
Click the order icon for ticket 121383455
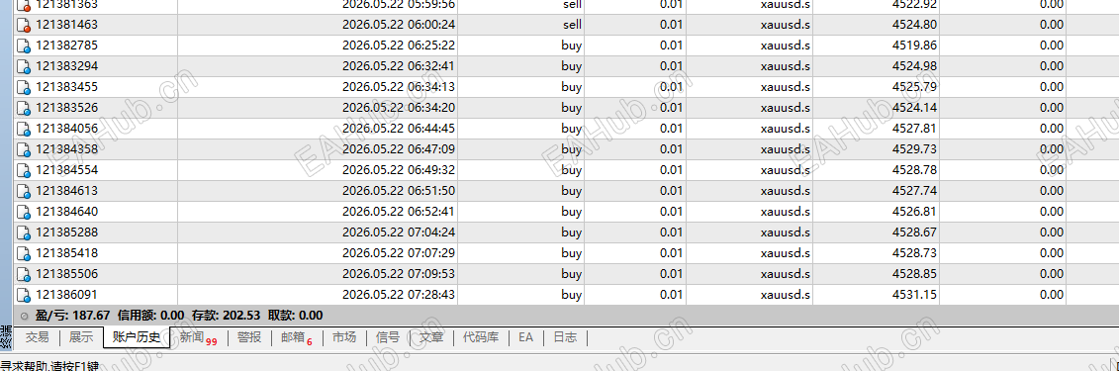tap(24, 88)
